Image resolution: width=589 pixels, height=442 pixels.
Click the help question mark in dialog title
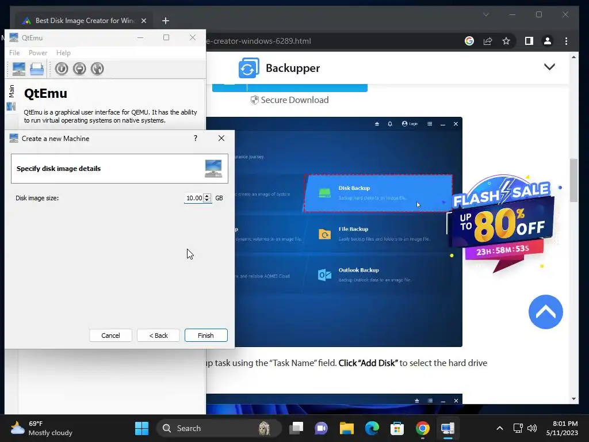196,138
